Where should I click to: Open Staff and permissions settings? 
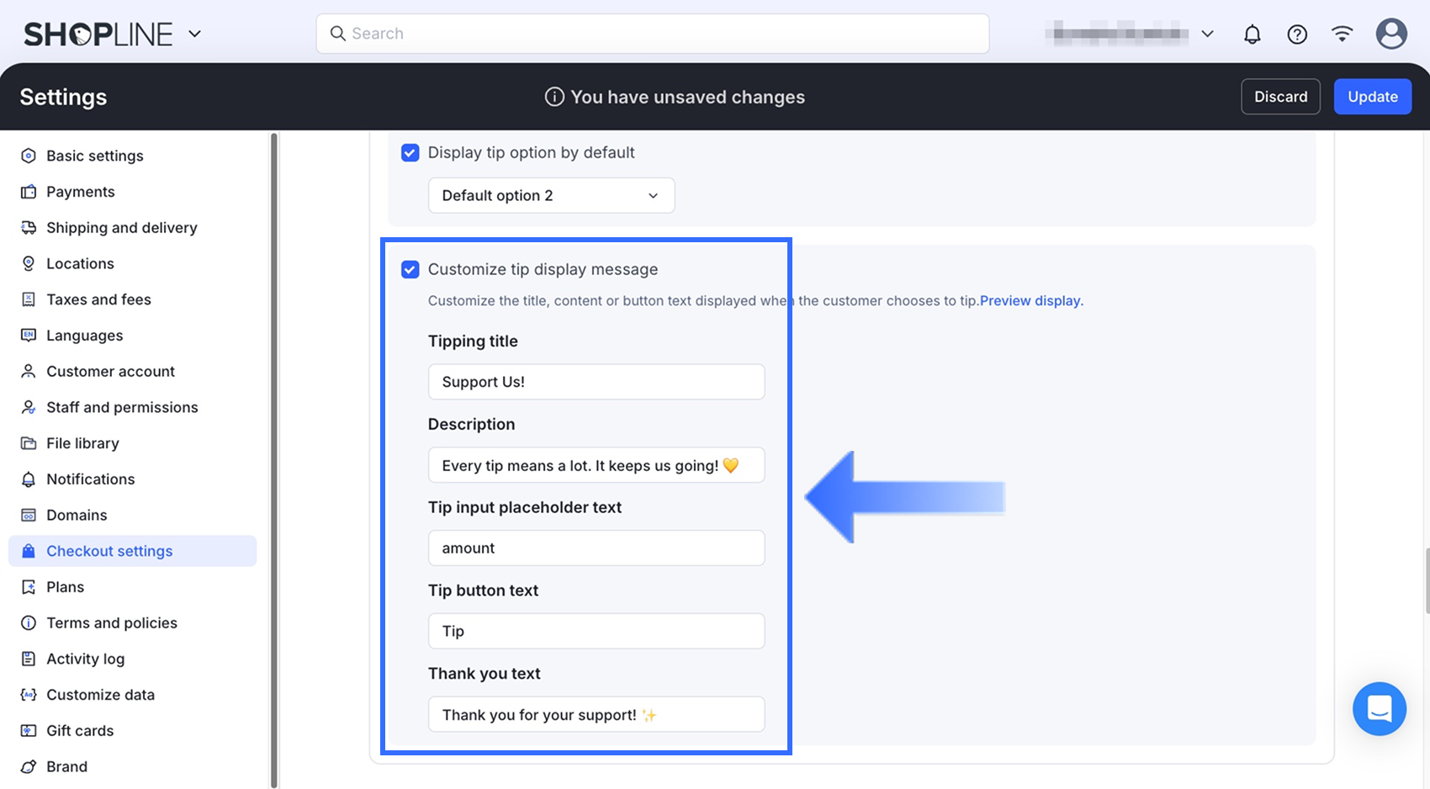(x=122, y=407)
